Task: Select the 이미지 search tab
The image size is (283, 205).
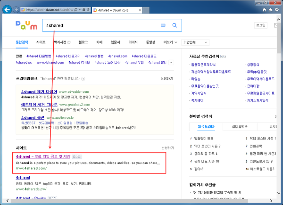Action: coord(133,42)
